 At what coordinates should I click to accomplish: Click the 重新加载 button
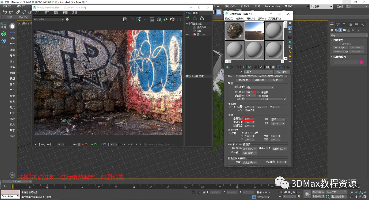(x=243, y=80)
